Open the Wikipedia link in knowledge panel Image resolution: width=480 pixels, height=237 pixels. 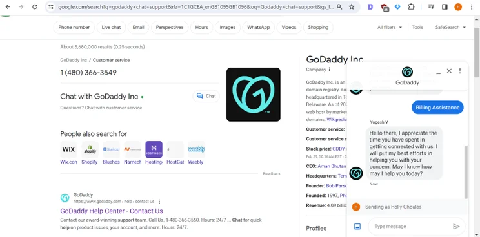337,119
